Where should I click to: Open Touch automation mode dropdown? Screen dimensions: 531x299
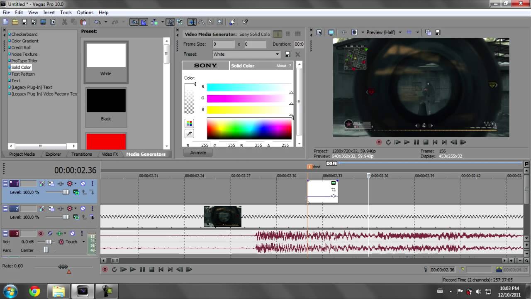pos(83,242)
